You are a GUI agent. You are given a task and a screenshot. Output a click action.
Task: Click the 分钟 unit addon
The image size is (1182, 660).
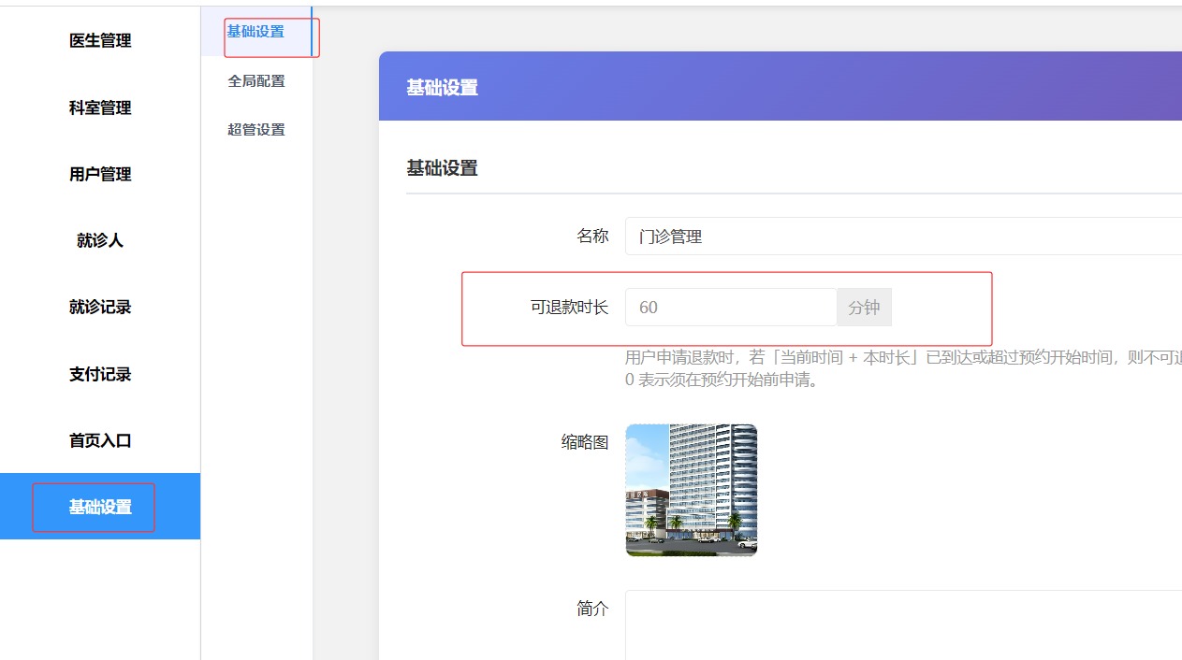pos(864,307)
